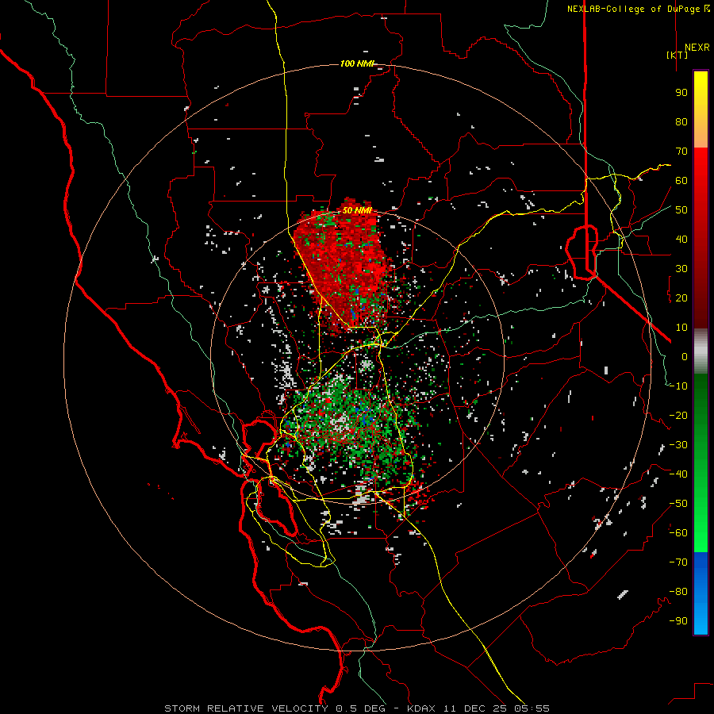The image size is (714, 714).
Task: Pick the 50 scale label
Action: click(681, 210)
